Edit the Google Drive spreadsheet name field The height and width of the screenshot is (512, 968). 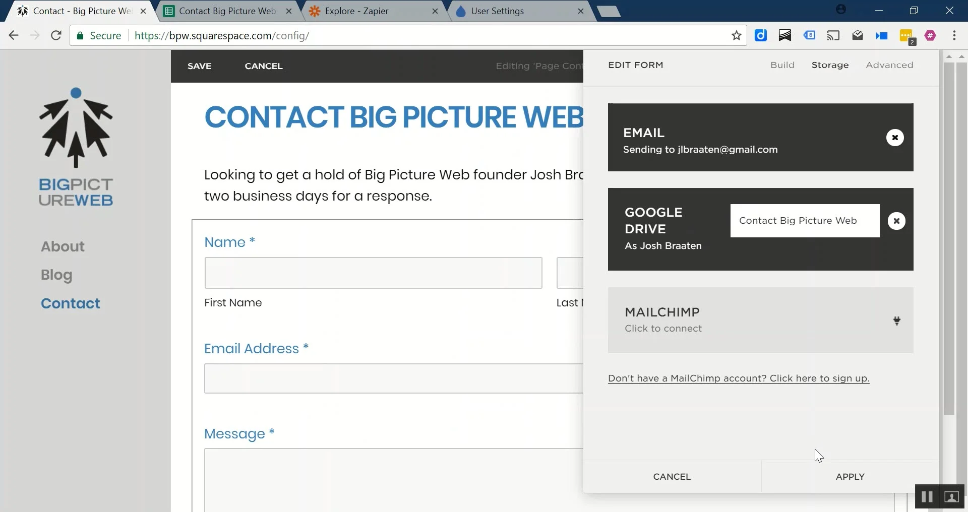click(805, 221)
